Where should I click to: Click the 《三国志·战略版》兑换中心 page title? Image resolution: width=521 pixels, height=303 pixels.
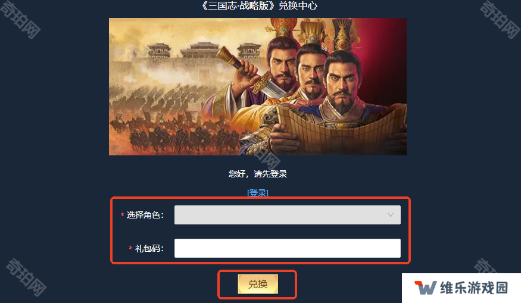click(x=259, y=5)
